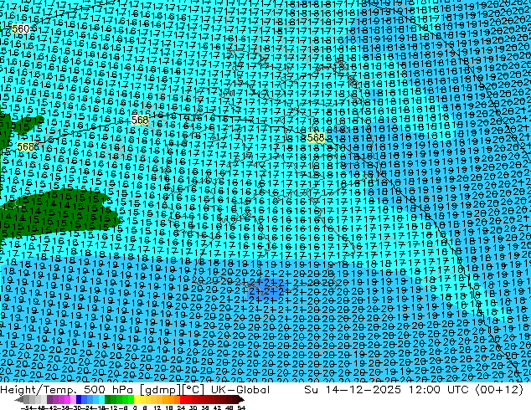This screenshot has height=410, width=531.
Task: Click the '-54' value on the scale legend
Action: coord(27,407)
